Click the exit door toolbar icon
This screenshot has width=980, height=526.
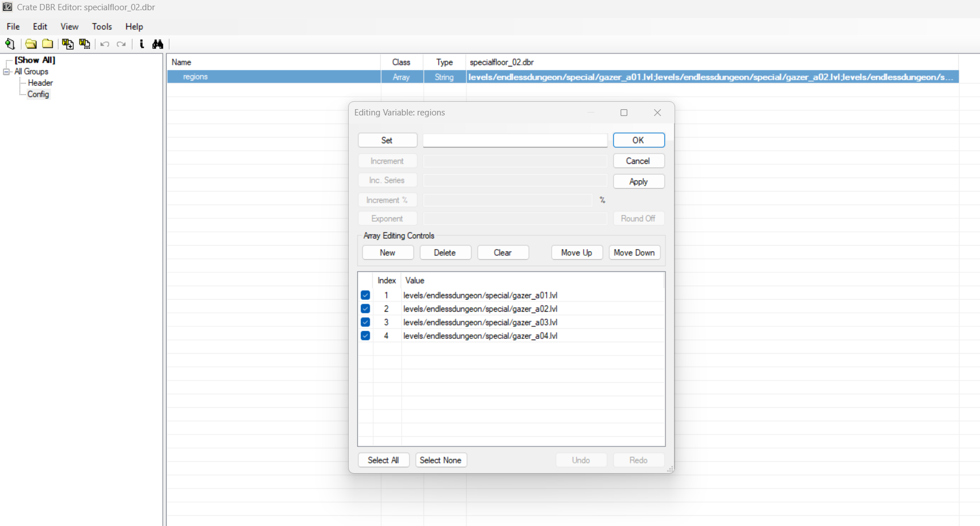[10, 44]
